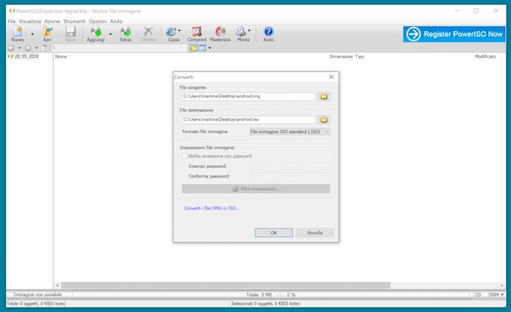Click the Monta toolbar icon

pyautogui.click(x=242, y=34)
